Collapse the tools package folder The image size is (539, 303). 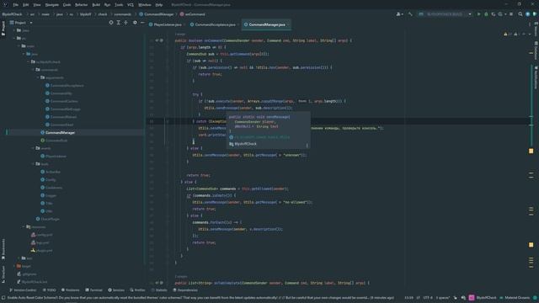click(34, 164)
